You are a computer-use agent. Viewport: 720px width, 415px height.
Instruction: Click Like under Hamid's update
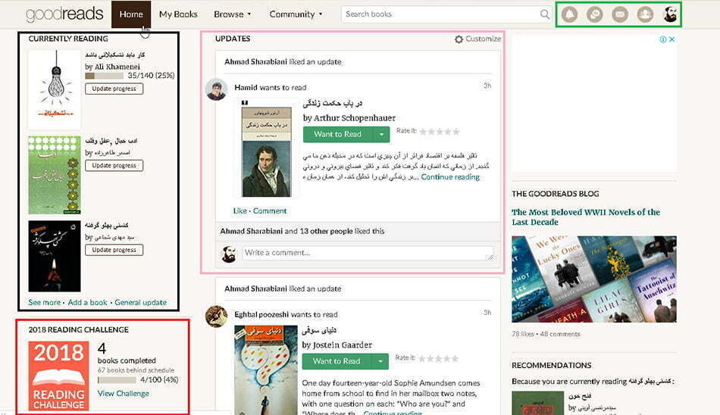coord(239,211)
